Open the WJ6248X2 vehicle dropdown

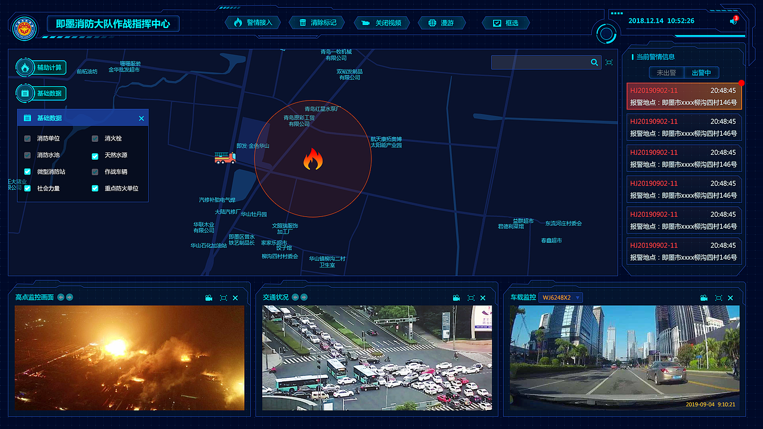560,297
